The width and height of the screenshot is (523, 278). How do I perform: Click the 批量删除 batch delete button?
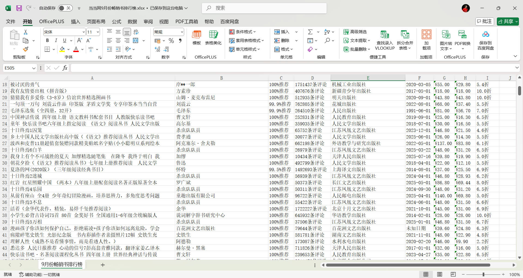coord(357,49)
